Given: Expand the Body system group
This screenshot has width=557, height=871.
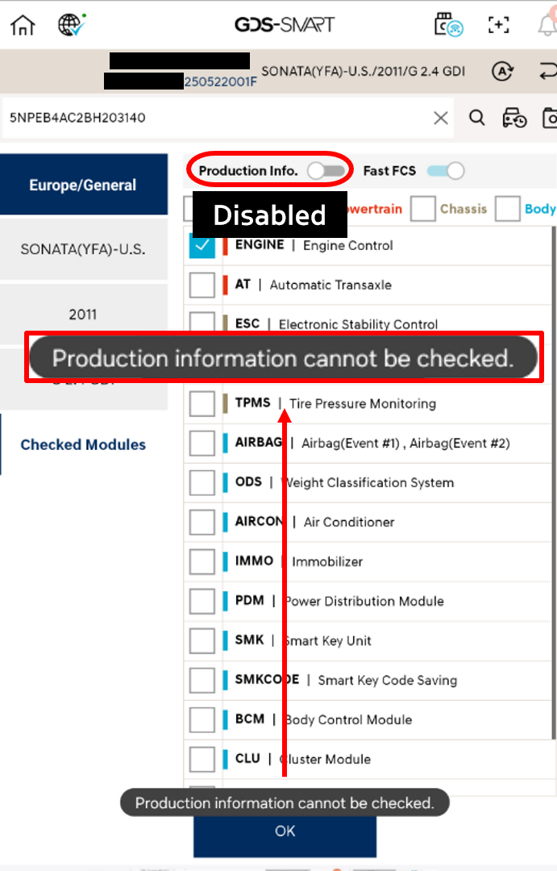Looking at the screenshot, I should click(x=506, y=209).
